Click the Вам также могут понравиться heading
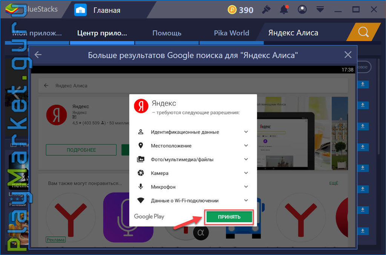 [85, 183]
